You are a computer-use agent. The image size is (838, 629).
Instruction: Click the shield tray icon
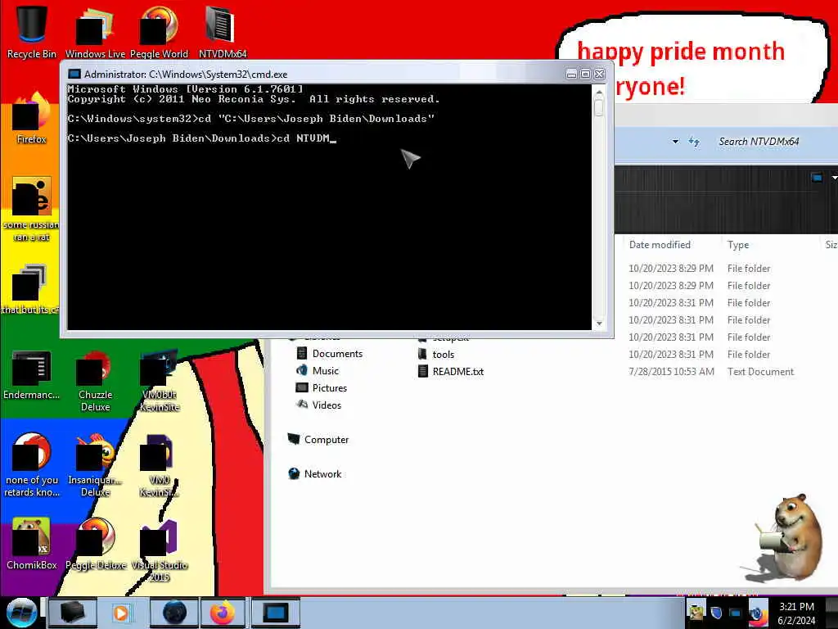click(x=716, y=612)
